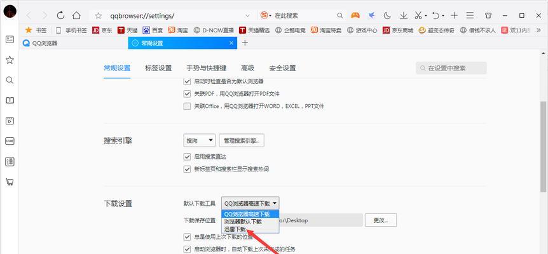Expand the address bar history chevron
This screenshot has width=548, height=254.
pos(248,16)
